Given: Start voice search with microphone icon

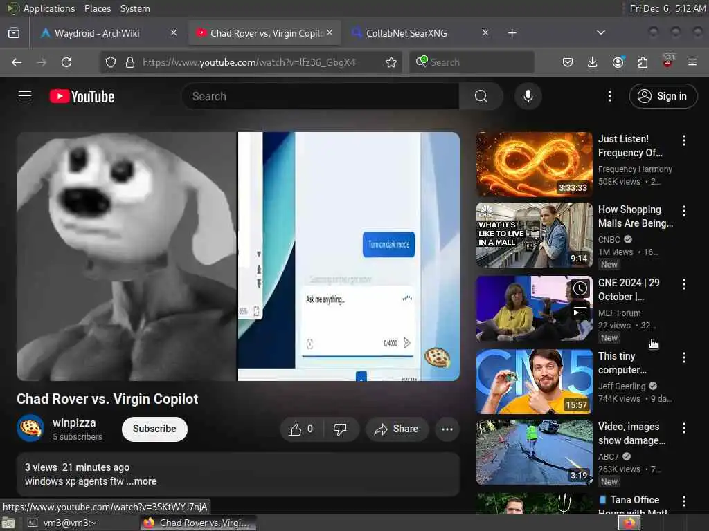Looking at the screenshot, I should (528, 96).
